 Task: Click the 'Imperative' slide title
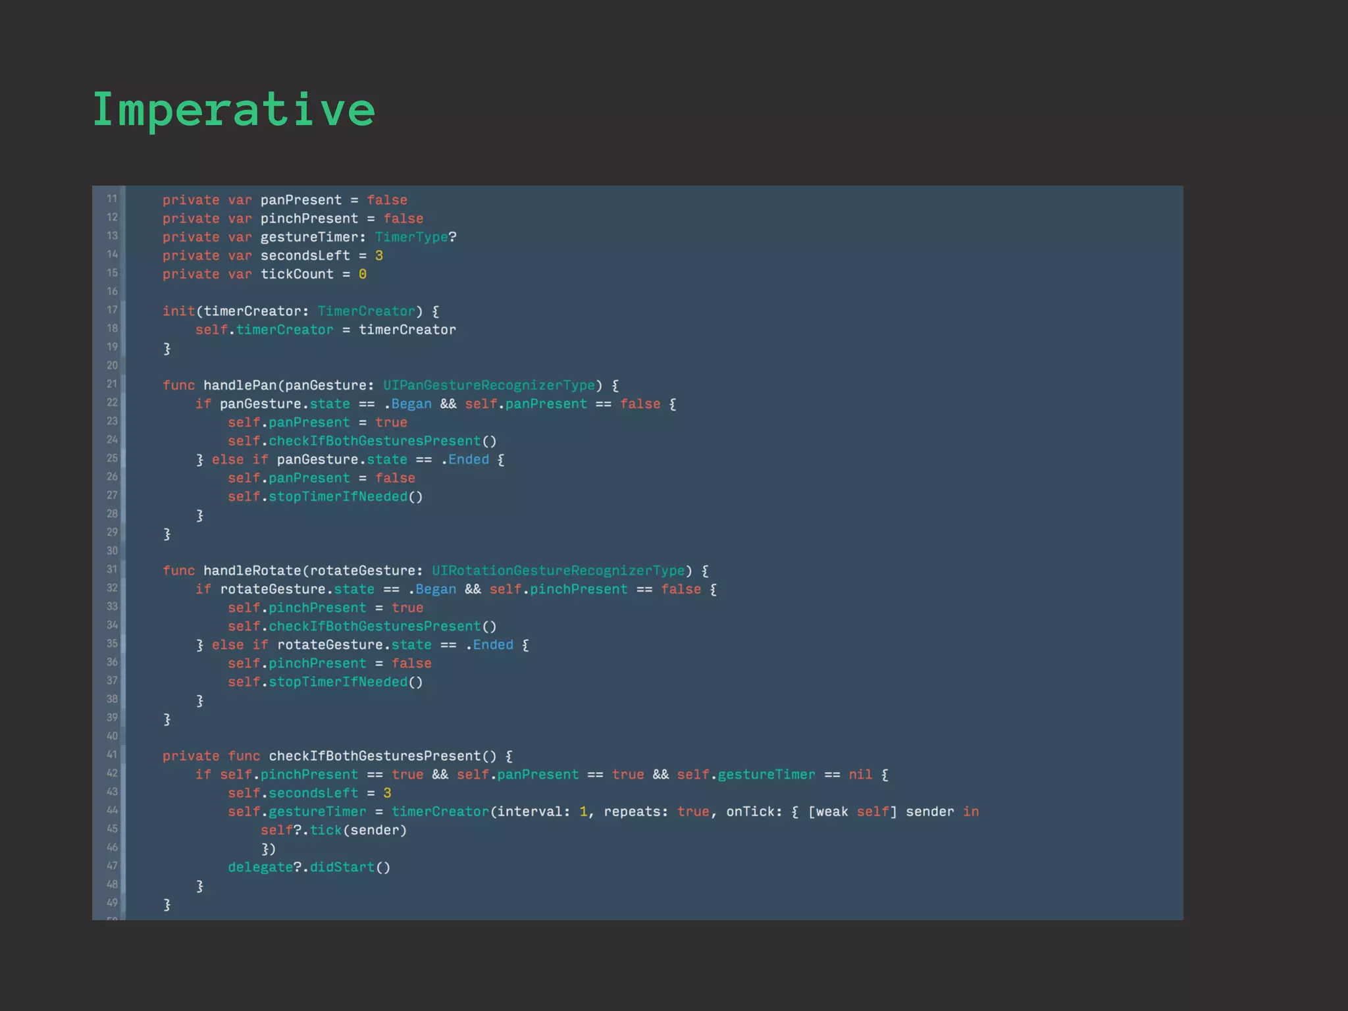point(234,109)
